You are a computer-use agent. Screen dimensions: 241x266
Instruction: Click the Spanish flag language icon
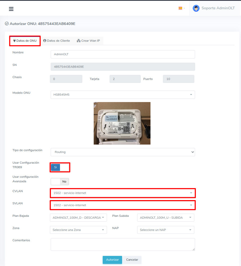coord(180,8)
